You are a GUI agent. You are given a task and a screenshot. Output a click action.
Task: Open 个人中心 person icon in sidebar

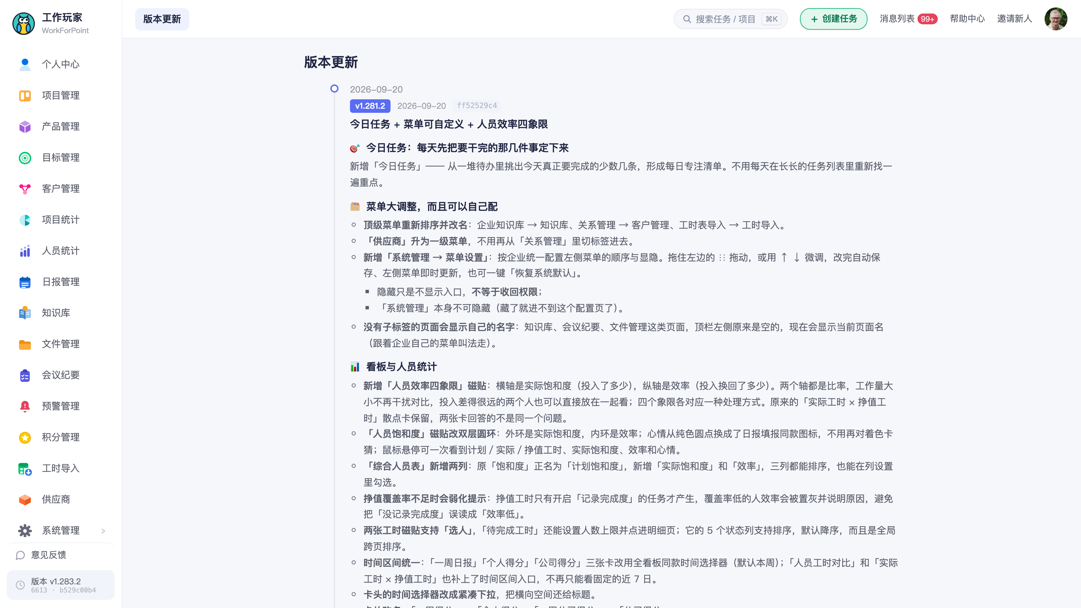[25, 64]
